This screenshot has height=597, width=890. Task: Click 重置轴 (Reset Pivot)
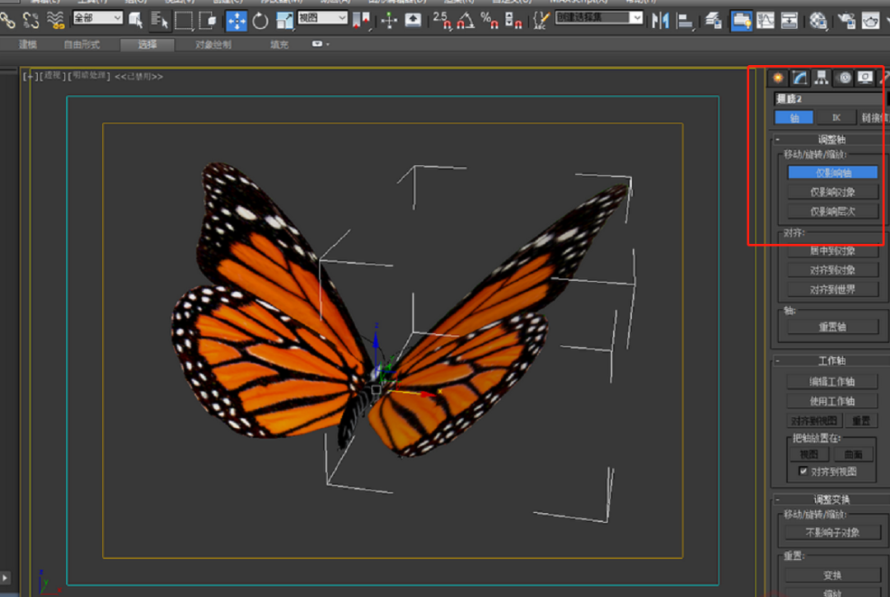(832, 327)
